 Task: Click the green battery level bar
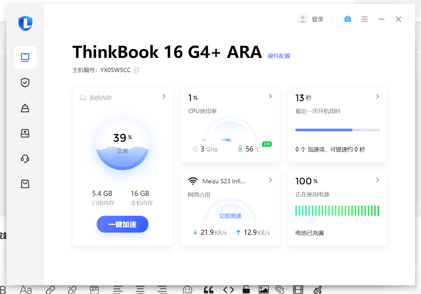tap(337, 211)
